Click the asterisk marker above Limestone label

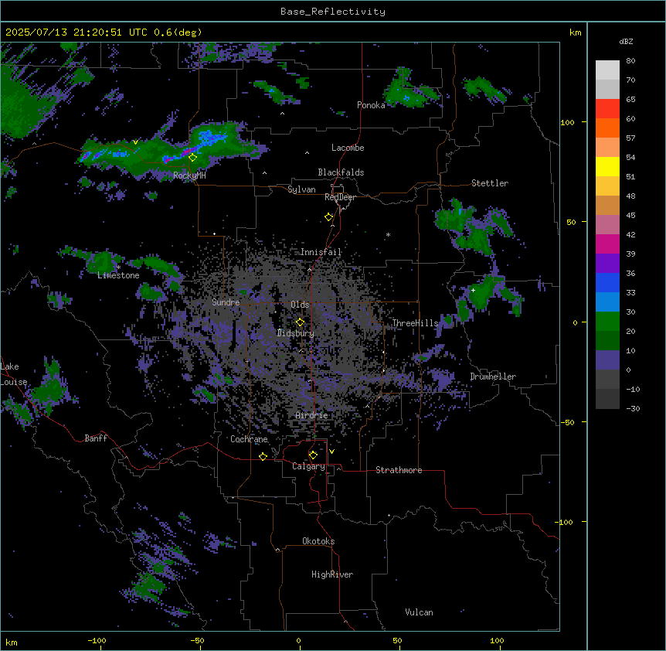118,268
